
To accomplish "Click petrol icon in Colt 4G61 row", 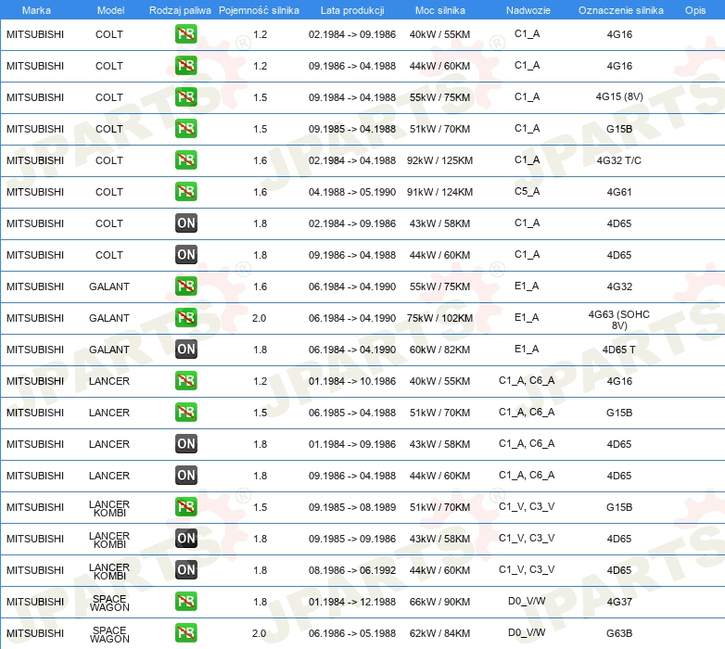I will (185, 191).
